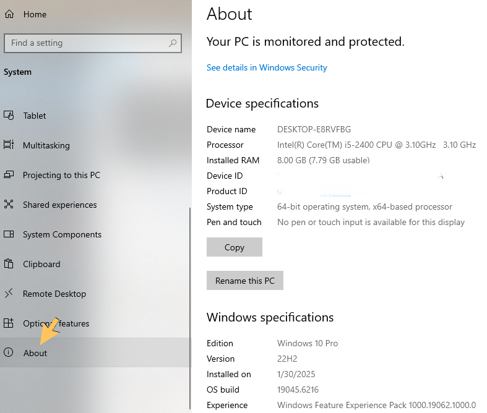This screenshot has height=413, width=487.
Task: Open See details in Windows Security link
Action: click(x=267, y=67)
